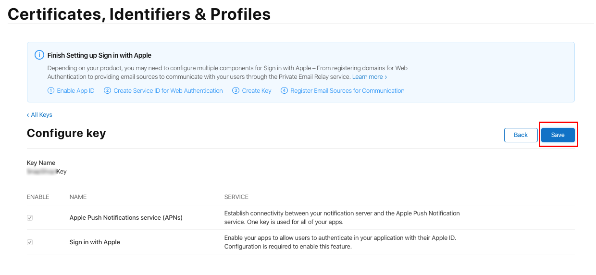Open the Create Key step link
The image size is (596, 275).
(257, 90)
